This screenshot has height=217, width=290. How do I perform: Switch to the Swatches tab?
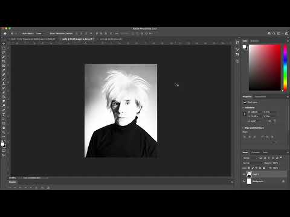click(x=254, y=41)
